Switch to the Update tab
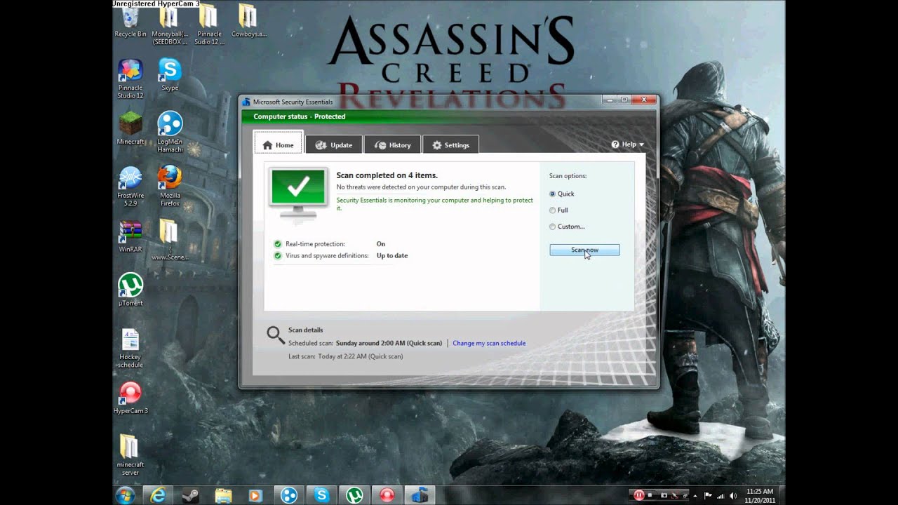The width and height of the screenshot is (898, 505). tap(334, 144)
